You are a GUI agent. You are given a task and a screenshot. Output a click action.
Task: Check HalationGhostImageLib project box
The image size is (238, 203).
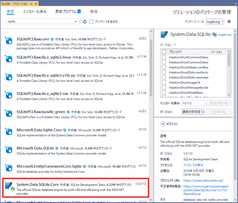(164, 82)
